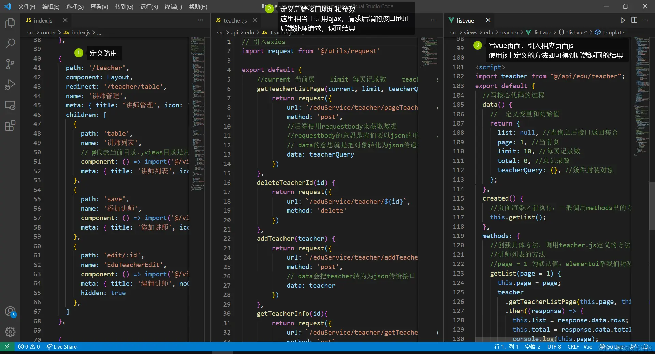Click "redirect: '/teacher/table'" line in index.js
Viewport: 655px width, 354px height.
[116, 87]
